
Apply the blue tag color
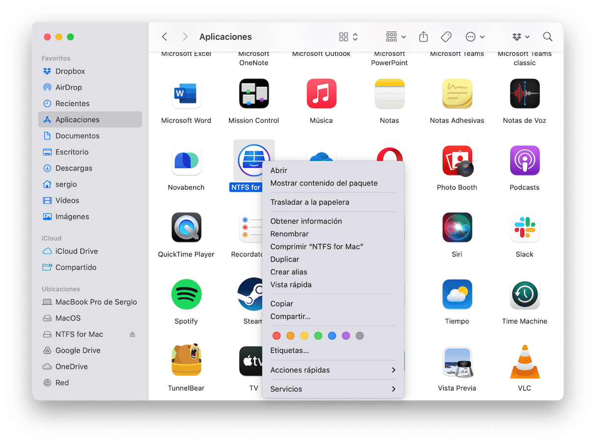click(332, 336)
